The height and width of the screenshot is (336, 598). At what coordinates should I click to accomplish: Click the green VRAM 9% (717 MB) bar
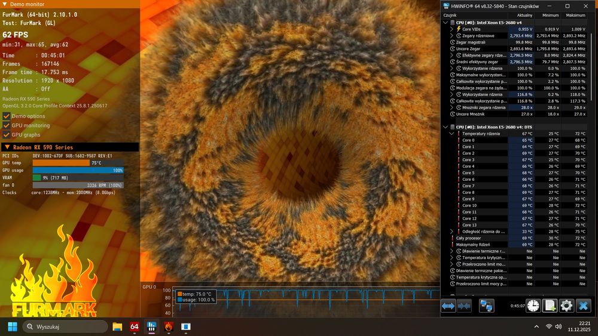coord(36,178)
